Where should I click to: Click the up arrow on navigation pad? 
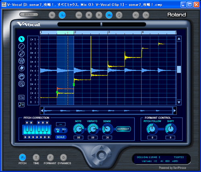(101, 148)
